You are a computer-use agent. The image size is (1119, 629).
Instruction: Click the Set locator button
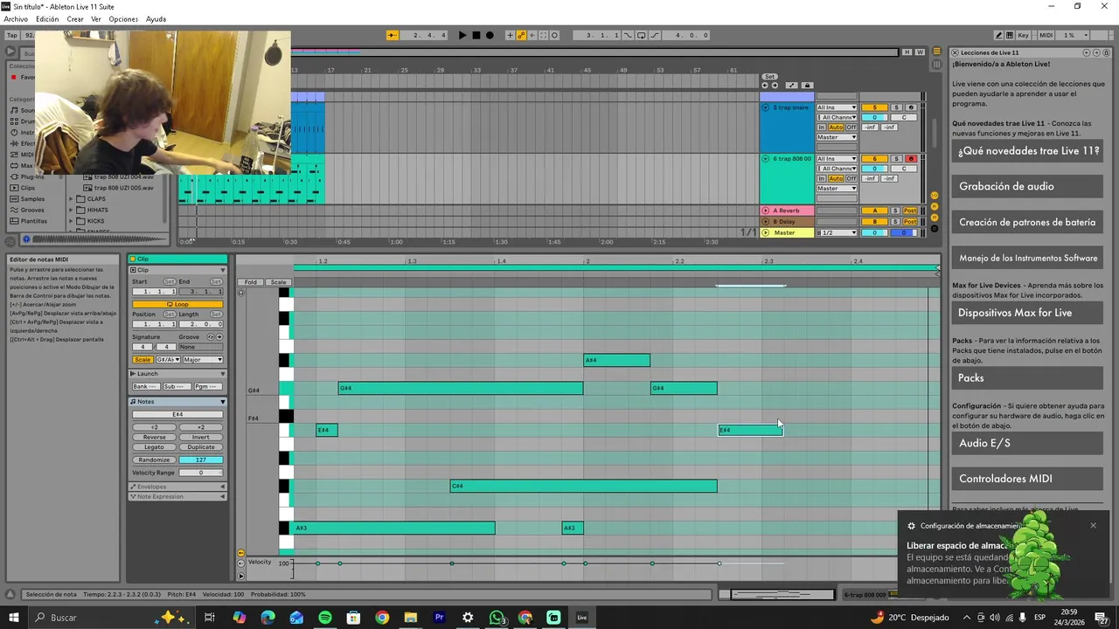[x=770, y=77]
